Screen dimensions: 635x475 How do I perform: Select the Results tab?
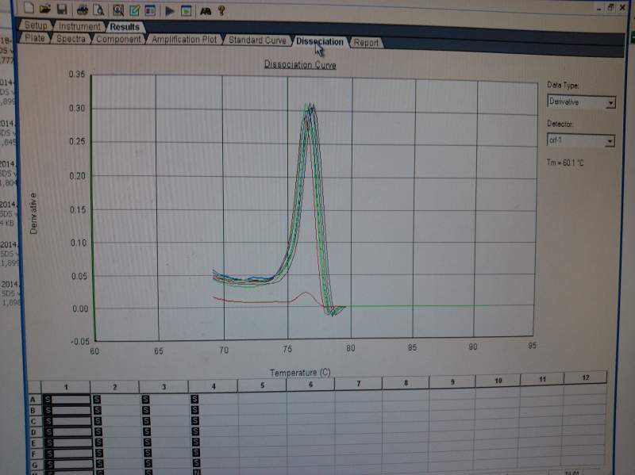click(125, 27)
